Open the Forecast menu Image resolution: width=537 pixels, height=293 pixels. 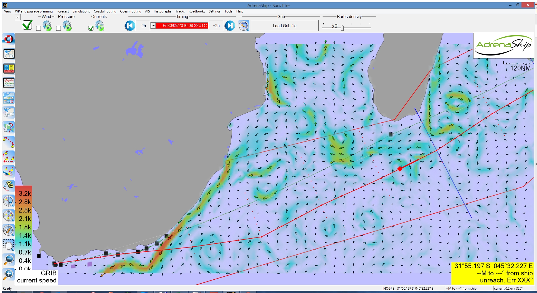point(63,11)
